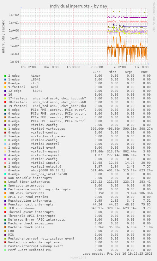Click the 'virtio2-output.0' legend label
Image resolution: width=157 pixels, height=261 pixels.
tap(46, 167)
